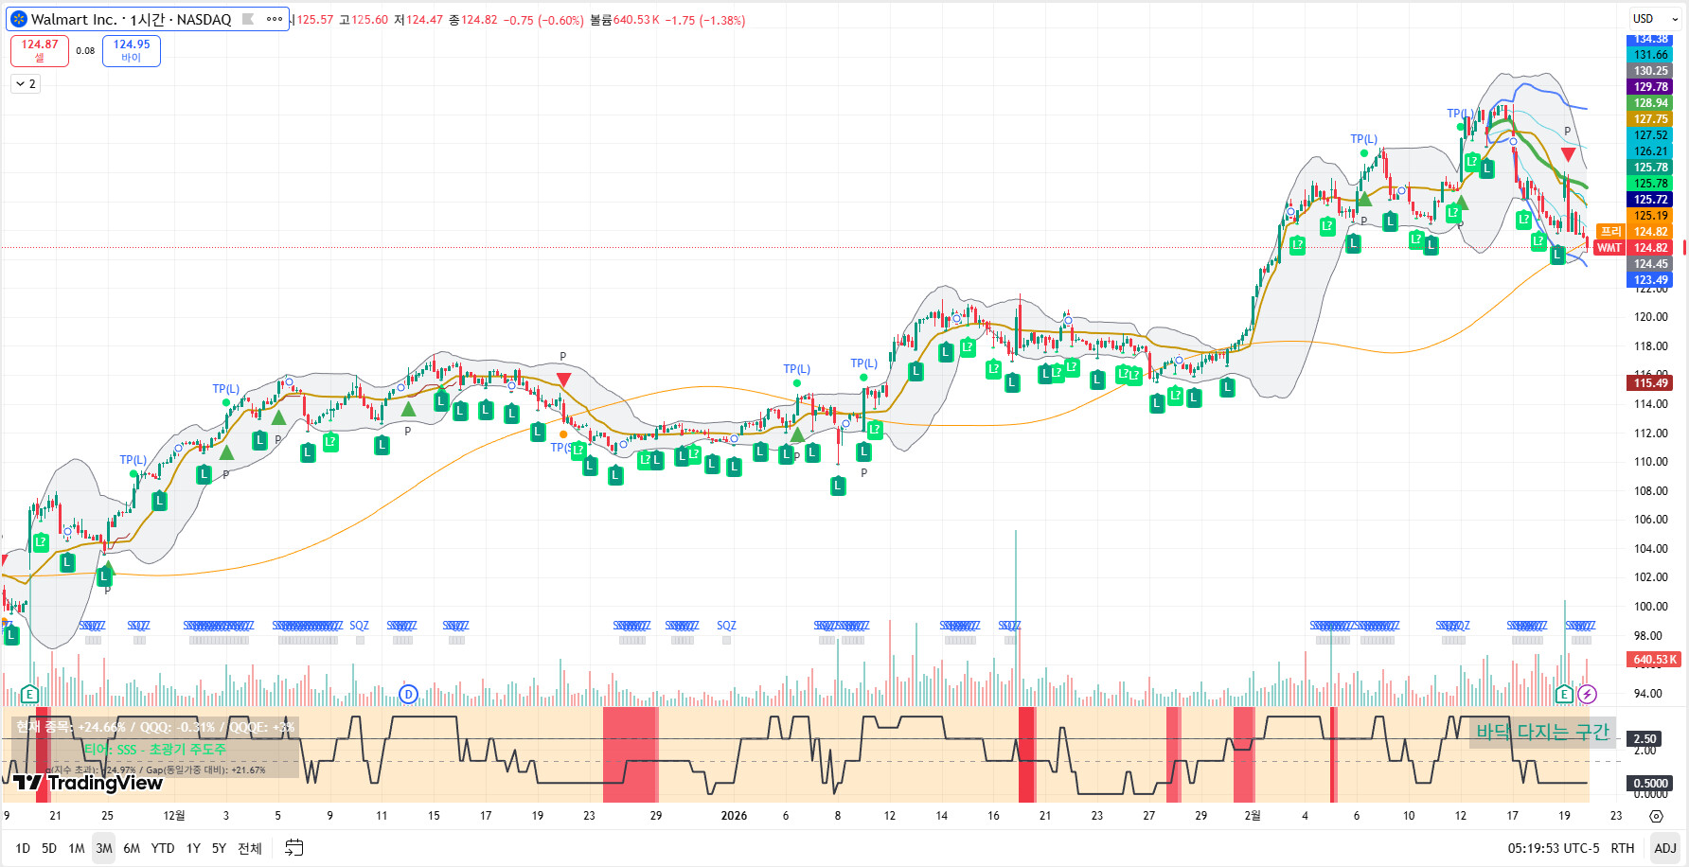Click the leftmost earnings E marker
Image resolution: width=1689 pixels, height=867 pixels.
tap(29, 695)
